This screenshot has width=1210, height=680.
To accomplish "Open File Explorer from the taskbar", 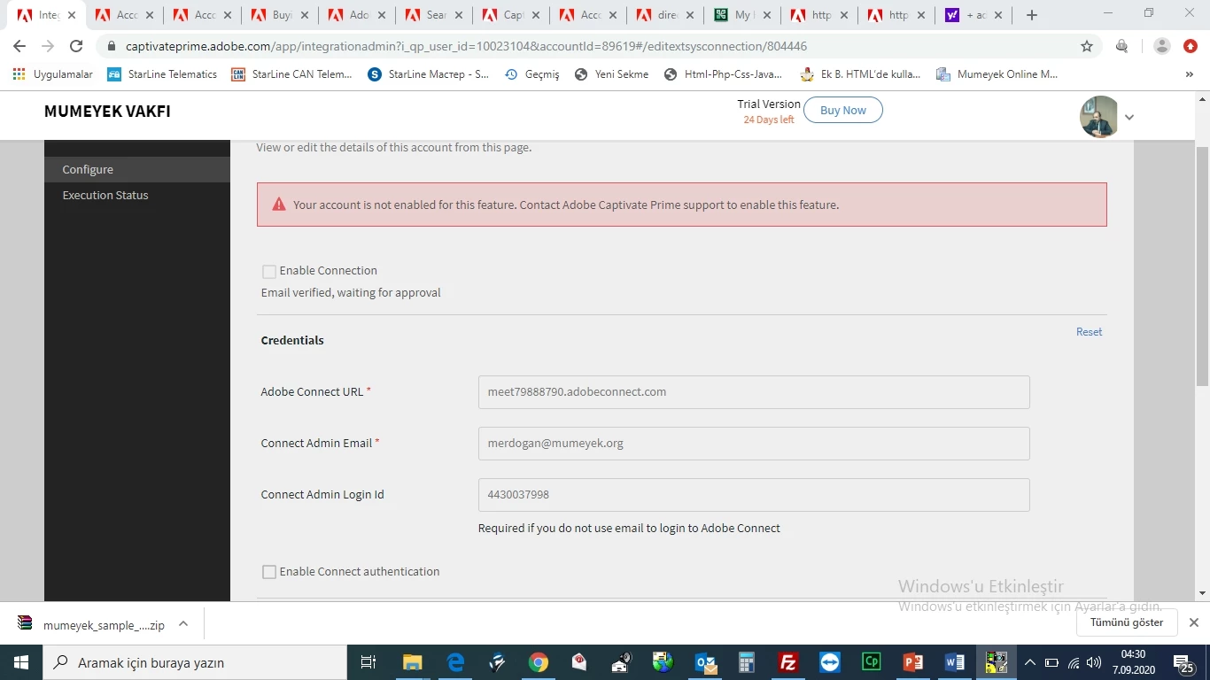I will click(413, 662).
